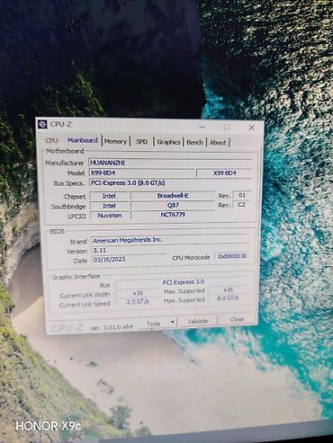This screenshot has width=333, height=443.
Task: Click the American Megatrends Inc. brand field
Action: (x=170, y=240)
